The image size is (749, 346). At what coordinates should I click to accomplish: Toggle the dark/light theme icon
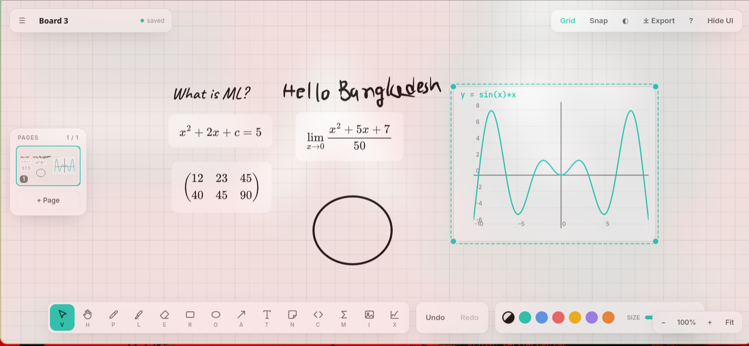[625, 21]
